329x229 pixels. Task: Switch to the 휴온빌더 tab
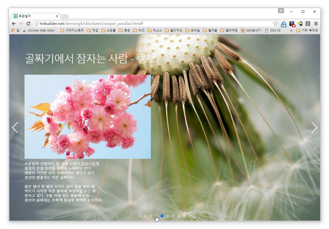35,16
